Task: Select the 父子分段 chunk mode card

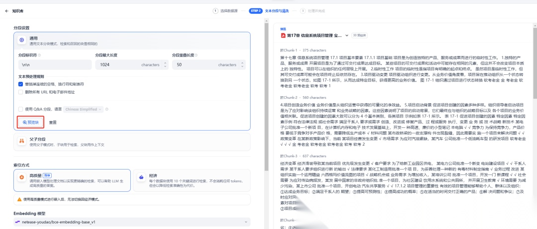Action: click(132, 142)
